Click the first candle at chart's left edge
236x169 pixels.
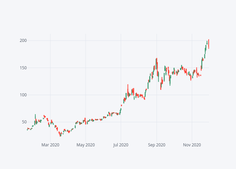[27, 129]
